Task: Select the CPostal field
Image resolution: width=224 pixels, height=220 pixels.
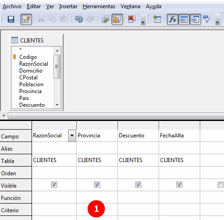Action: (28, 78)
